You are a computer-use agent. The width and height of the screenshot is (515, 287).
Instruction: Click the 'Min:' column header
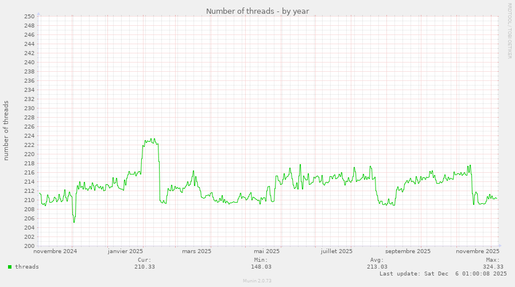(x=261, y=260)
